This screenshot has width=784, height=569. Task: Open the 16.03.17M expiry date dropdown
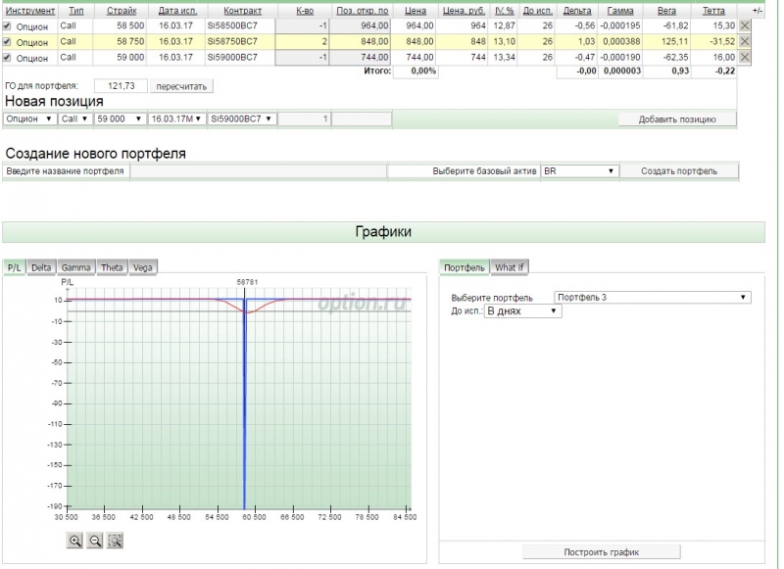point(176,119)
